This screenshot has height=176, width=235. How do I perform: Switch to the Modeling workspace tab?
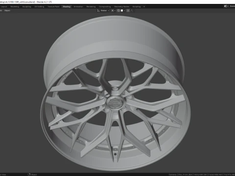click(15, 7)
